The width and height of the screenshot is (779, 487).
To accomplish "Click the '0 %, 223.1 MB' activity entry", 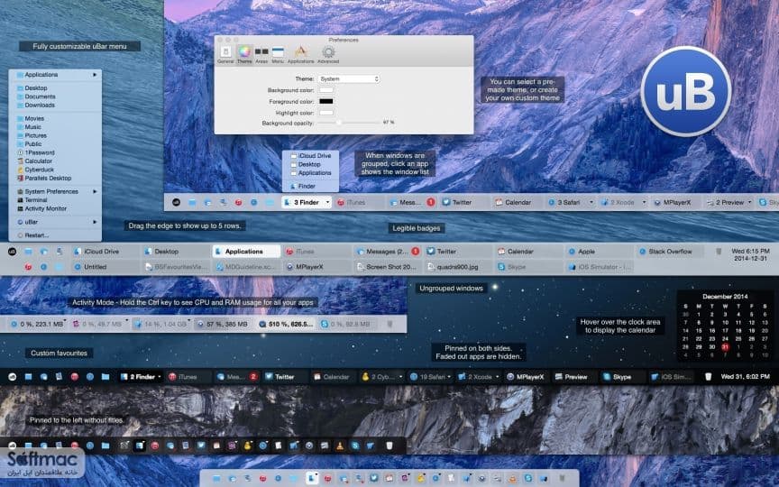I will point(38,324).
